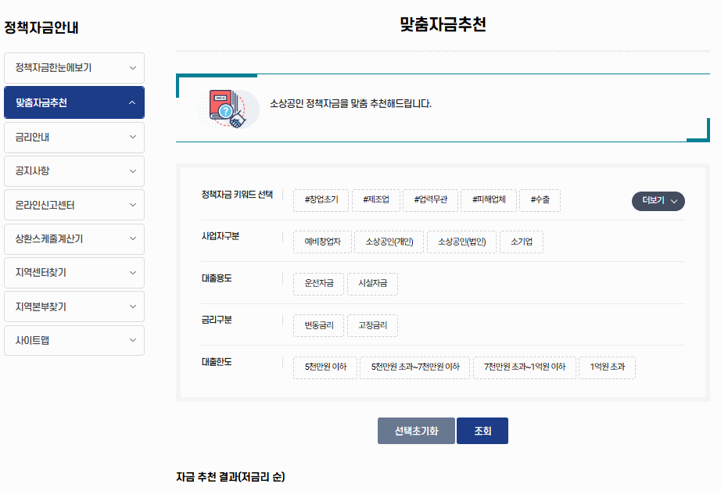721x491 pixels.
Task: Toggle the #수출 keyword filter
Action: pos(540,200)
